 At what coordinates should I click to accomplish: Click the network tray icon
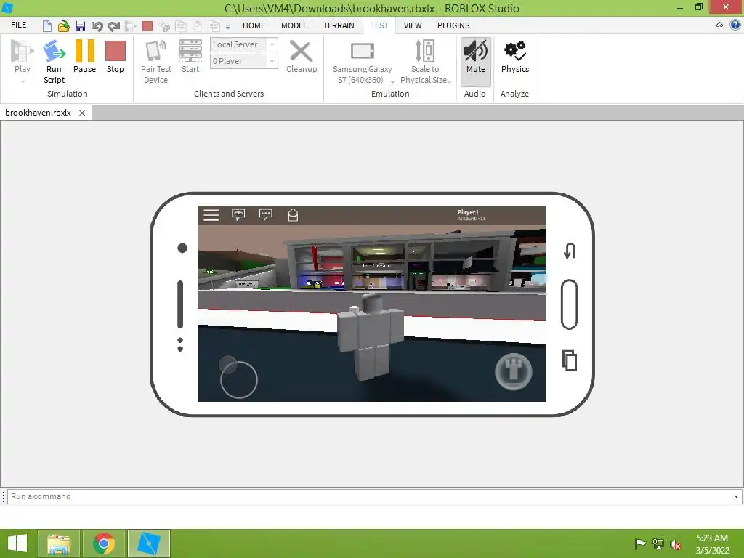[658, 543]
